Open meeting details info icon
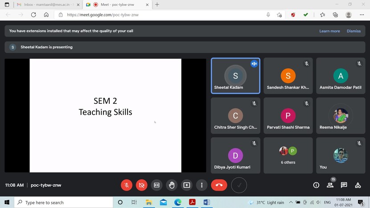 [316, 185]
